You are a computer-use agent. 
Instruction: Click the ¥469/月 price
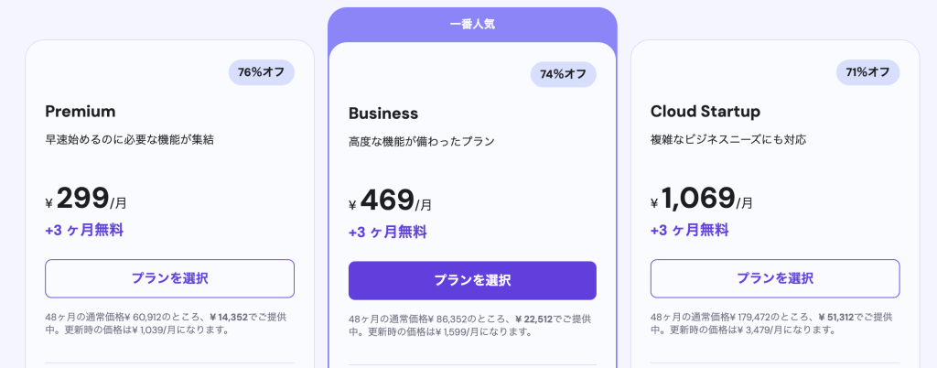pyautogui.click(x=391, y=200)
